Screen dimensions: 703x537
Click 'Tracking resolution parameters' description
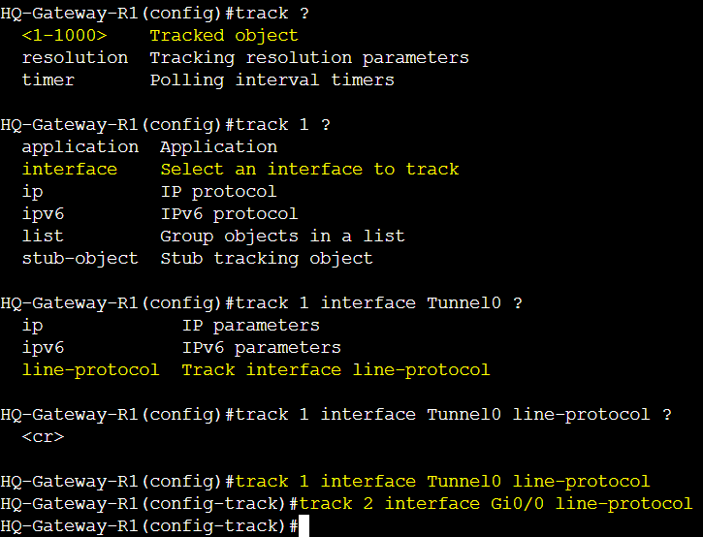tap(309, 58)
